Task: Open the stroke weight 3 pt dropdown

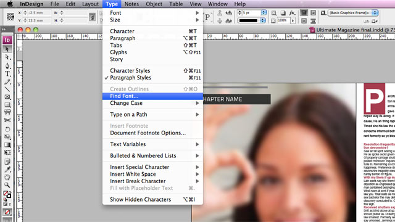Action: 264,12
